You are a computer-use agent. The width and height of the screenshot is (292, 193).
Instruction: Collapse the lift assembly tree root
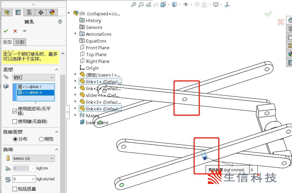tap(69, 13)
